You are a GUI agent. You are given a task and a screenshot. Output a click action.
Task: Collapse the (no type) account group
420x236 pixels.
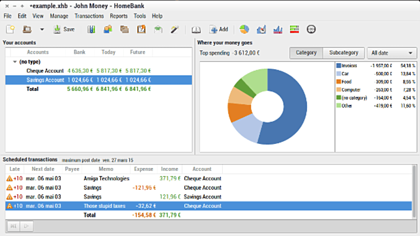pyautogui.click(x=15, y=62)
